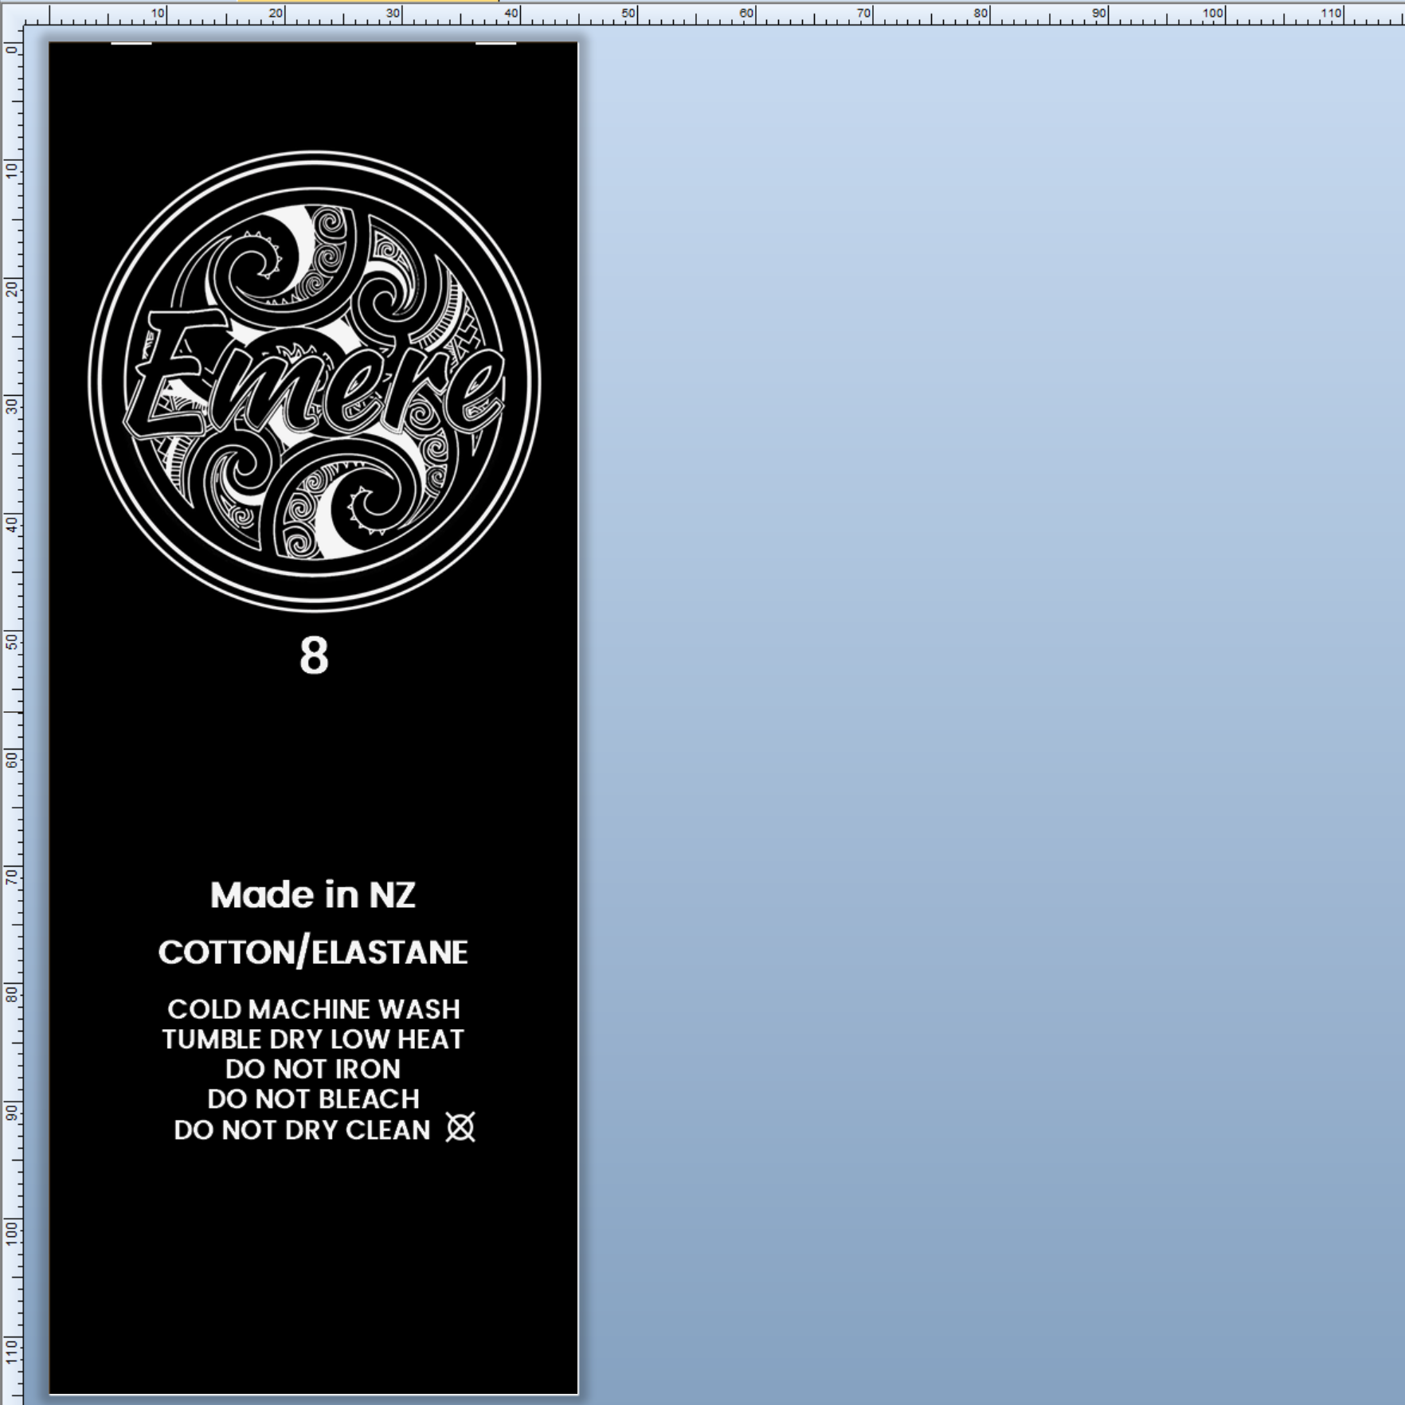Click the DO NOT DRY CLEAN text
Image resolution: width=1405 pixels, height=1405 pixels.
pos(302,1129)
